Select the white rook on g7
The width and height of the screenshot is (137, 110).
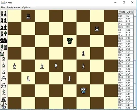coord(97,29)
